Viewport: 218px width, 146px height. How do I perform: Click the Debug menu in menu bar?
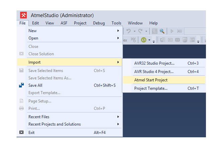99,23
